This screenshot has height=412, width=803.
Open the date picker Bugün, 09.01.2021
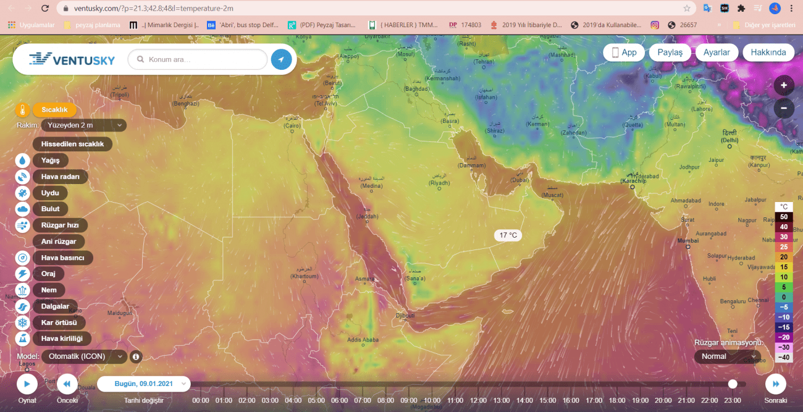144,384
